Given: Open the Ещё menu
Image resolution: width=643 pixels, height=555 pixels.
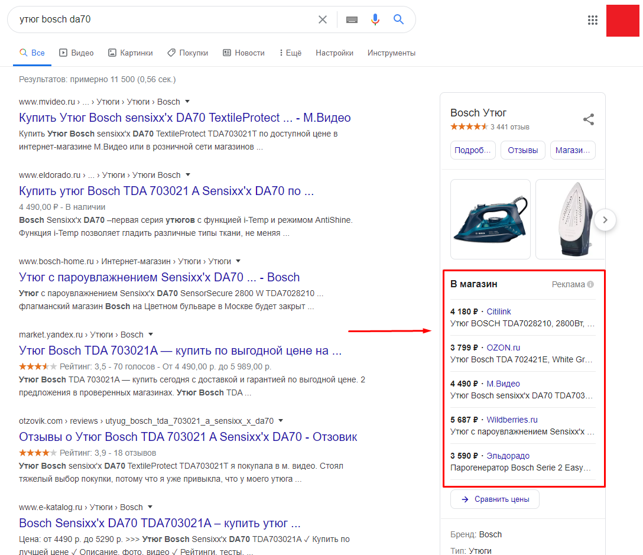Looking at the screenshot, I should click(290, 53).
